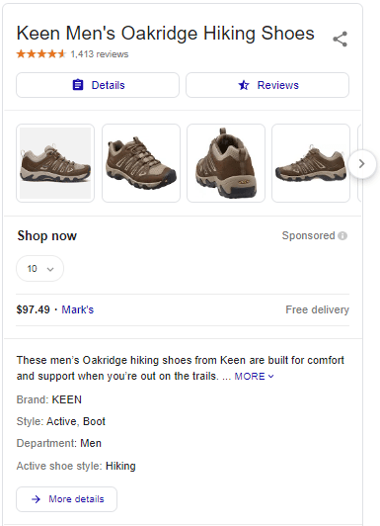
Task: Open the size 10 dropdown
Action: point(39,268)
